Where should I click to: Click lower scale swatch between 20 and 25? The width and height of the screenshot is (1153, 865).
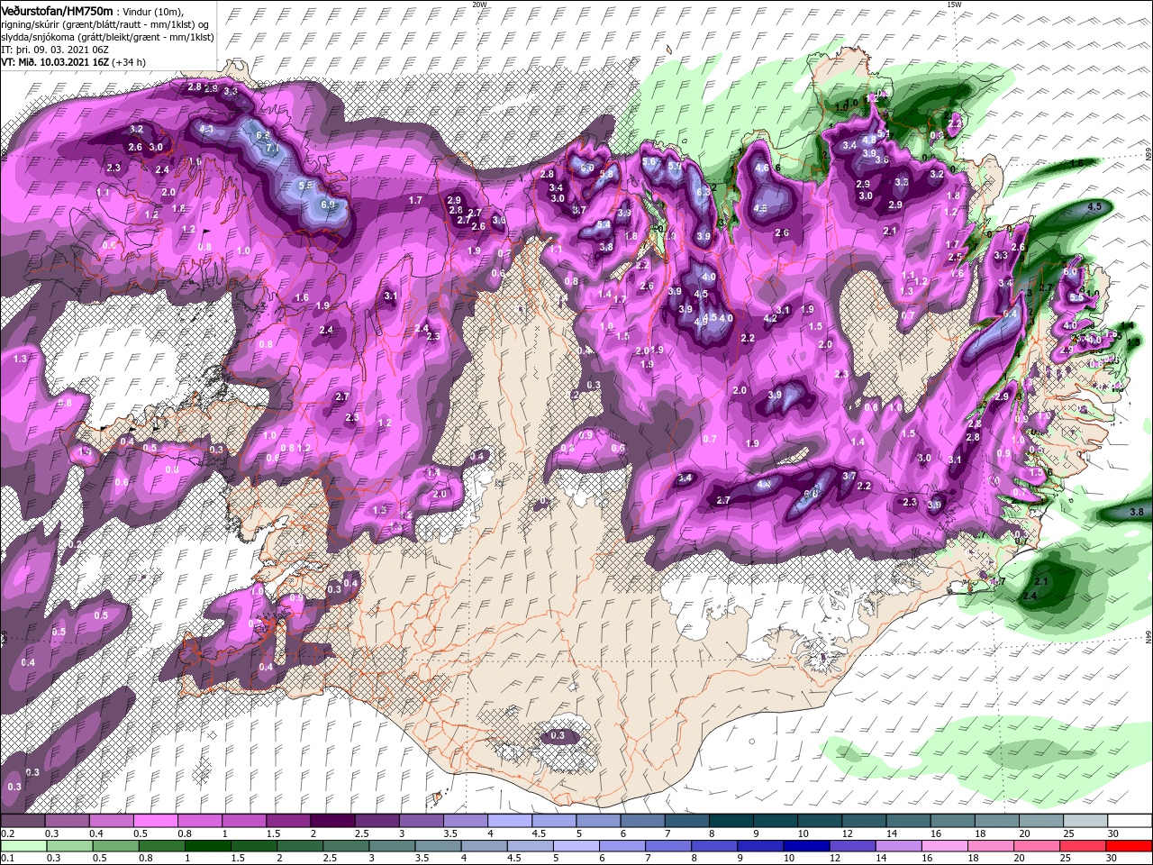[x=1037, y=846]
